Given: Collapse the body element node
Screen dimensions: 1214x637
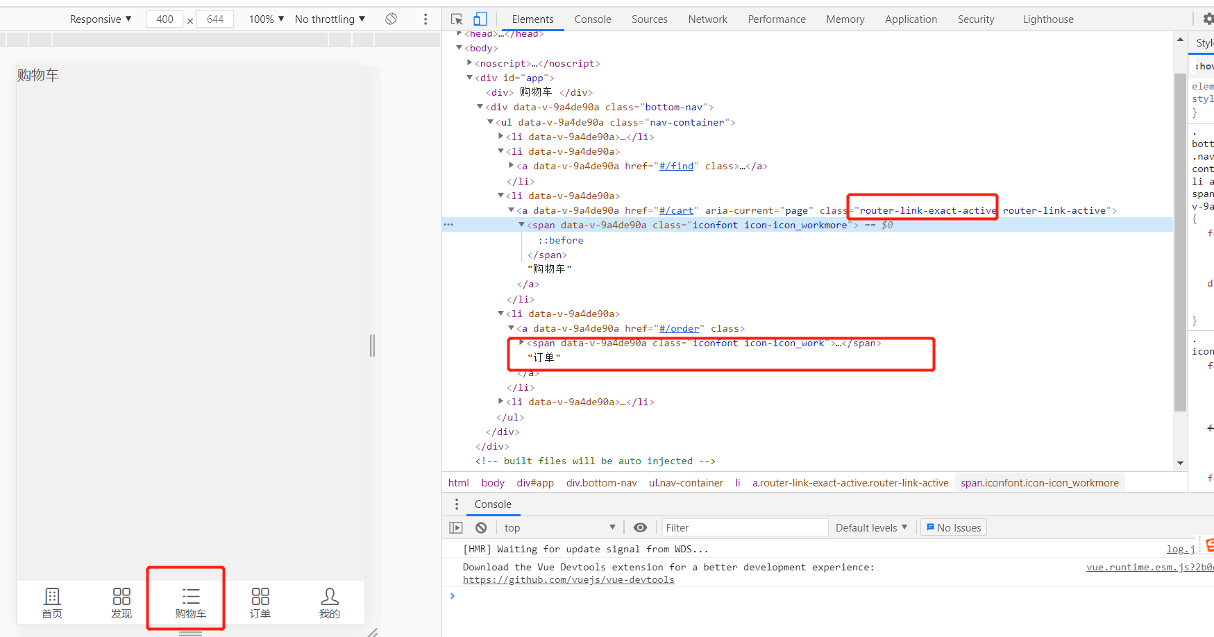Looking at the screenshot, I should (x=459, y=48).
